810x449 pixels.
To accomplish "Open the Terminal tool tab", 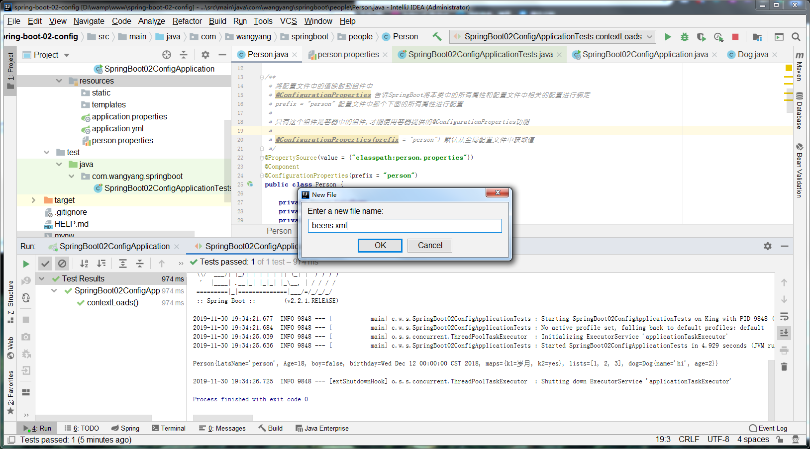I will (169, 428).
